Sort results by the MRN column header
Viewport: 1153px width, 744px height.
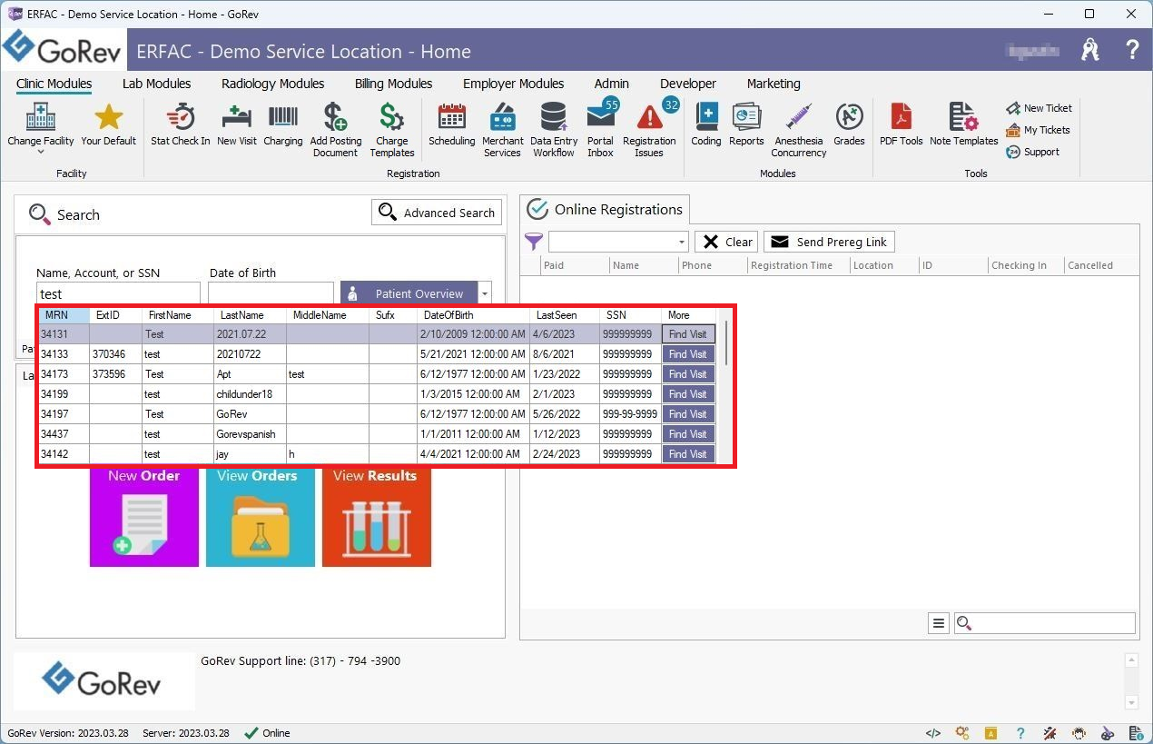pos(64,315)
